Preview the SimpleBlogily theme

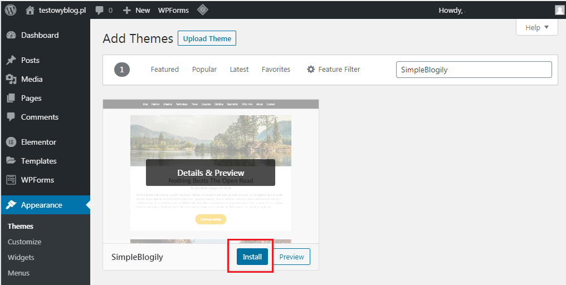[x=291, y=257]
